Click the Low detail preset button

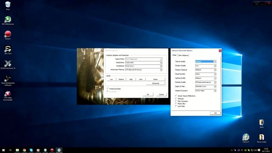click(111, 79)
